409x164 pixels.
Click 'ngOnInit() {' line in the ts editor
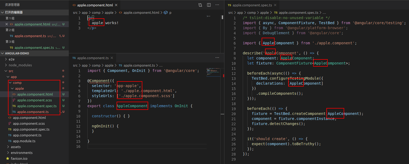tap(105, 126)
